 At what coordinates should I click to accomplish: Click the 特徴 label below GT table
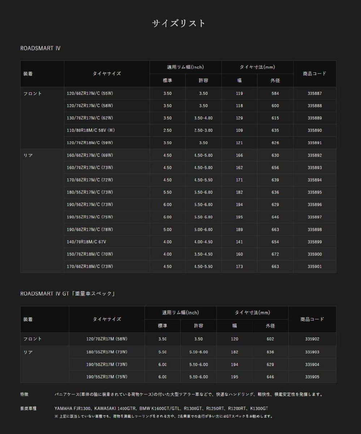click(25, 394)
